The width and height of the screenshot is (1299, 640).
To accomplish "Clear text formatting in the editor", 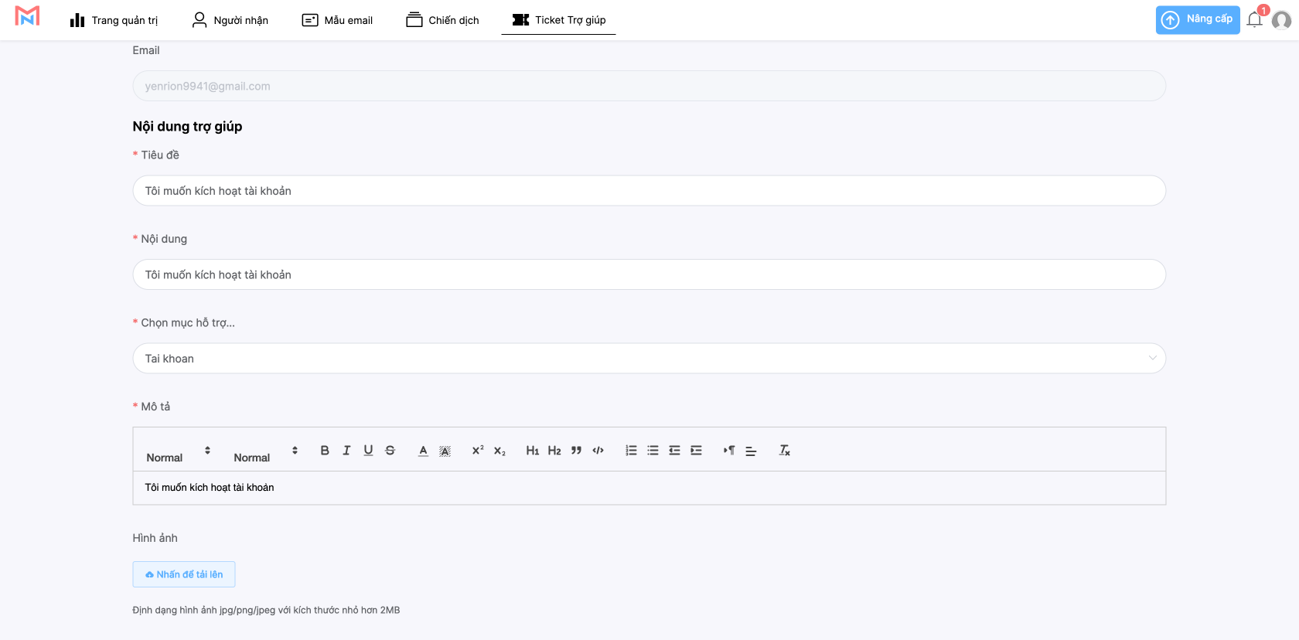I will point(784,451).
